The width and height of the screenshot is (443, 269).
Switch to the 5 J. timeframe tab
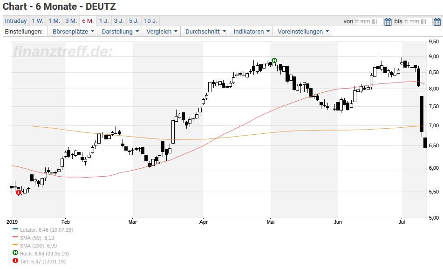pos(134,21)
